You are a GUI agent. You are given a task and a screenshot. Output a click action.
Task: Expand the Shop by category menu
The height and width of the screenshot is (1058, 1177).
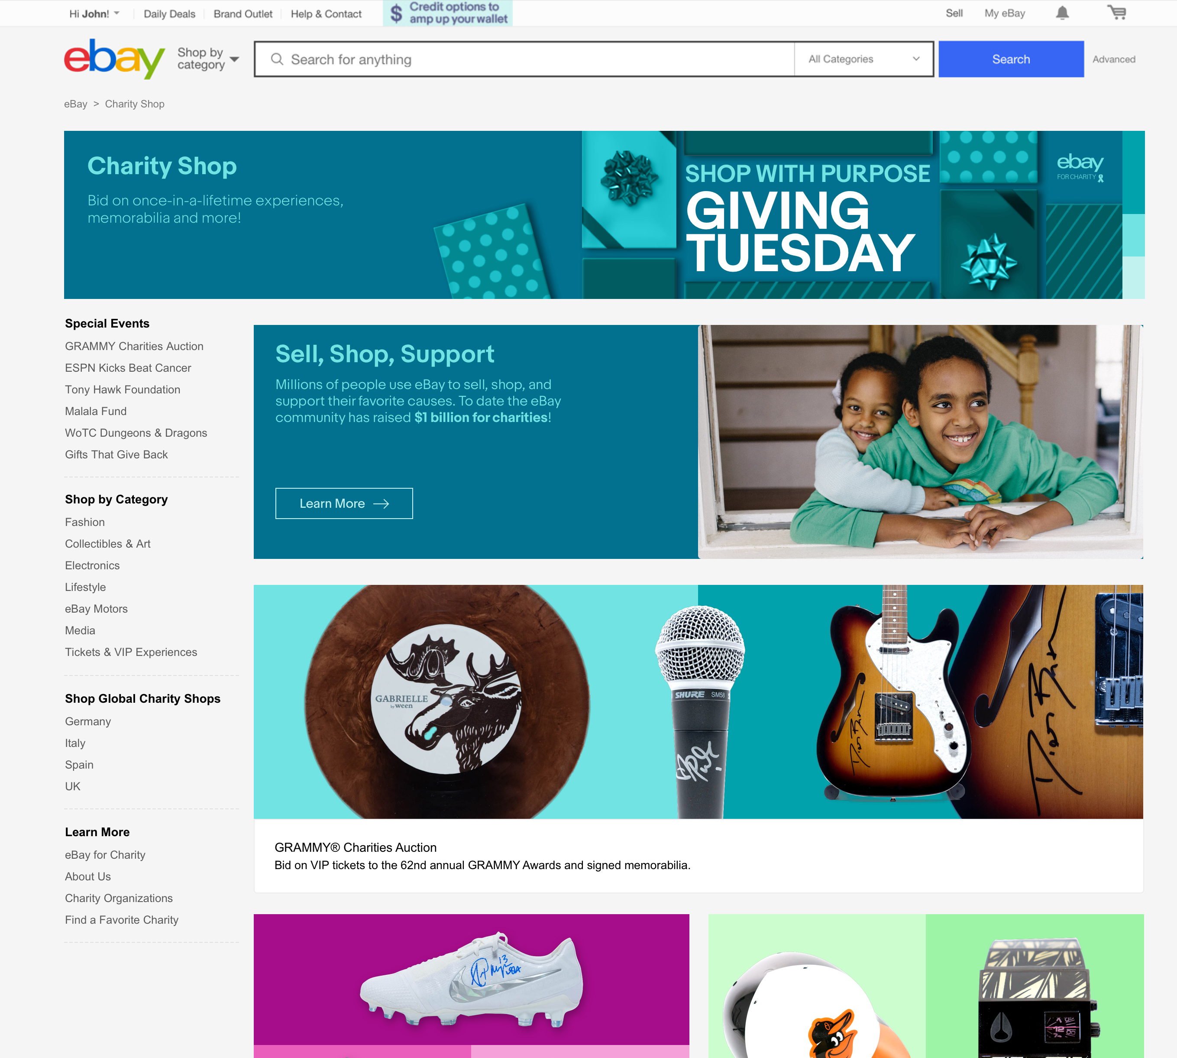pyautogui.click(x=208, y=59)
